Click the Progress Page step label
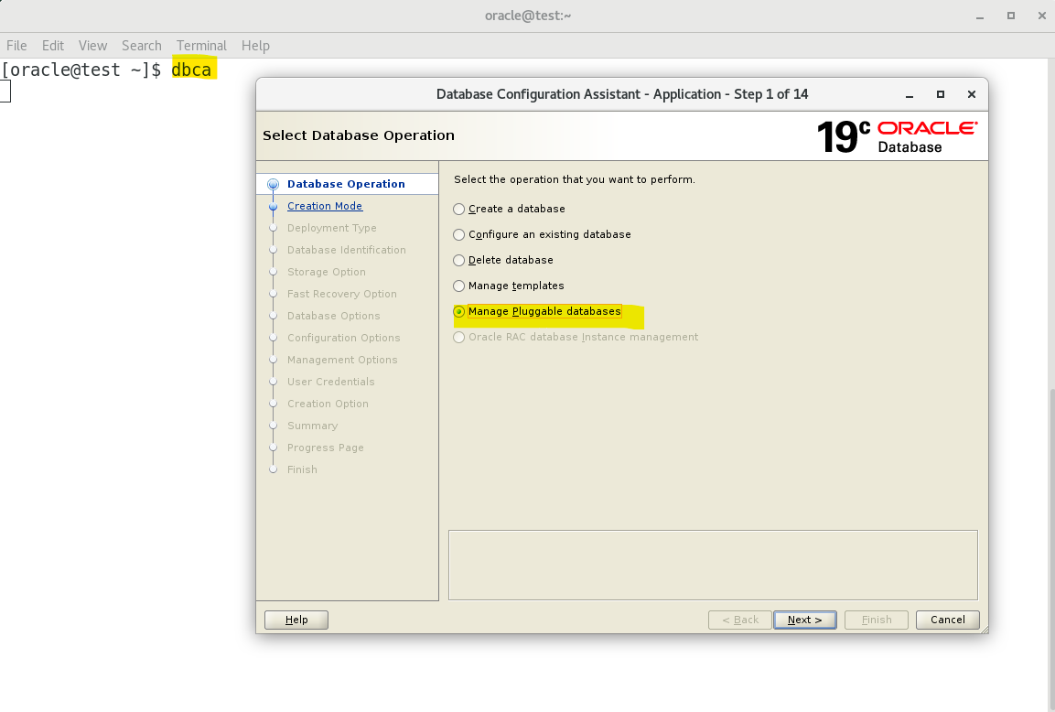 pos(326,448)
